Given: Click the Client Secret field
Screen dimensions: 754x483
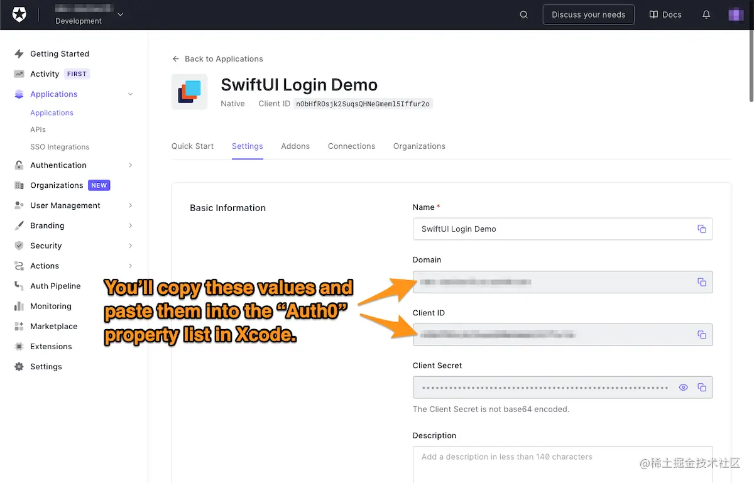Looking at the screenshot, I should [x=562, y=388].
